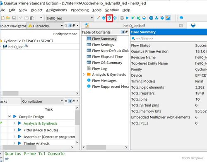Open the Timing Analyzer clock icon
Image resolution: width=207 pixels, height=162 pixels.
point(151,18)
